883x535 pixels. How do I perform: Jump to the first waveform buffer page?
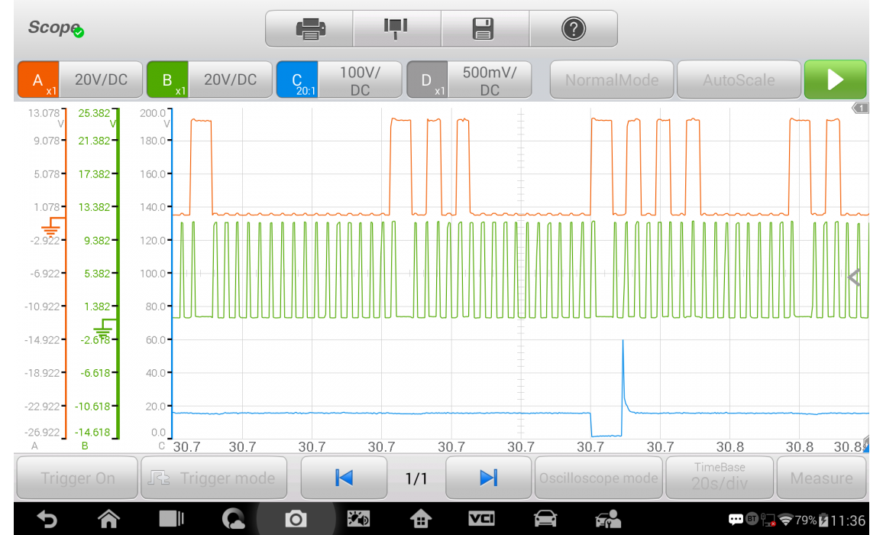tap(344, 478)
